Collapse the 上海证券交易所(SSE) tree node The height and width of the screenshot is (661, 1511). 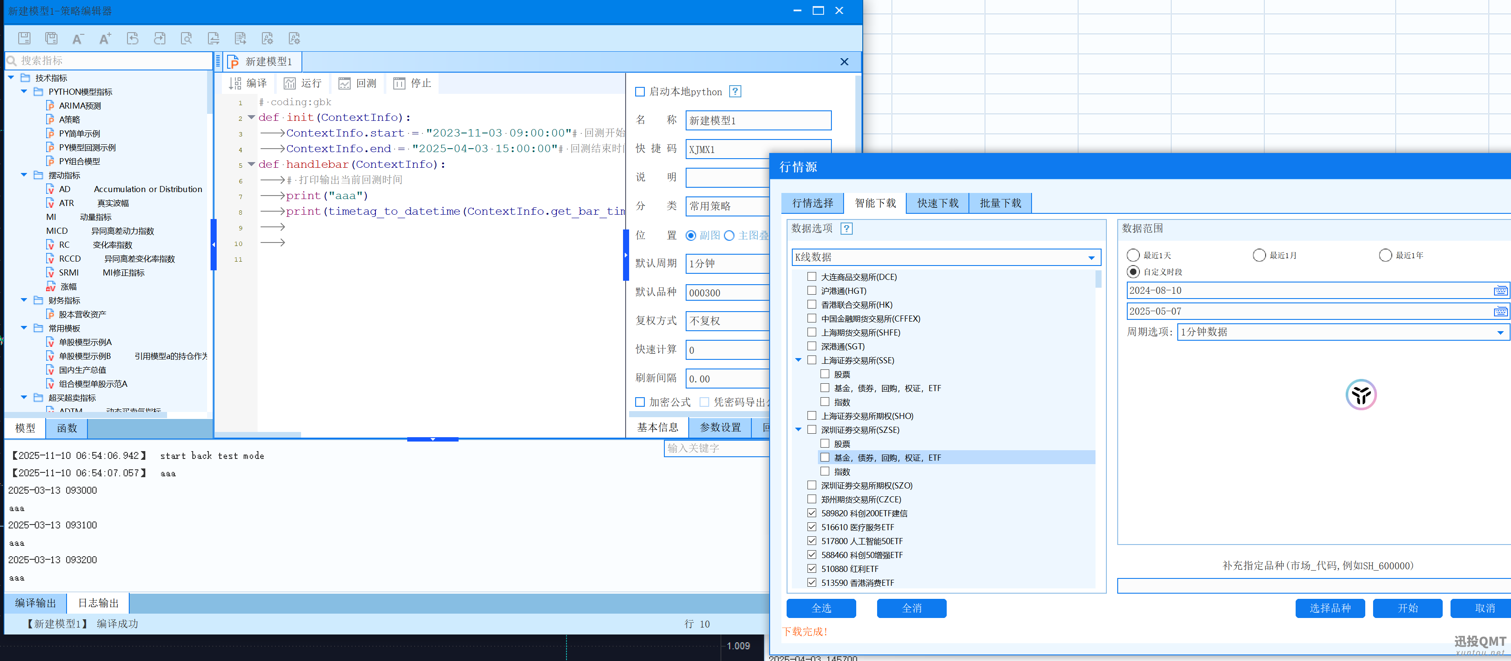tap(798, 360)
